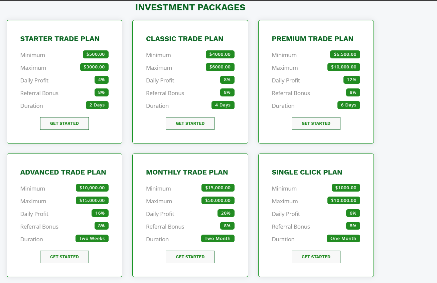The height and width of the screenshot is (283, 437).
Task: Click the 2 Days duration badge
Action: (97, 105)
